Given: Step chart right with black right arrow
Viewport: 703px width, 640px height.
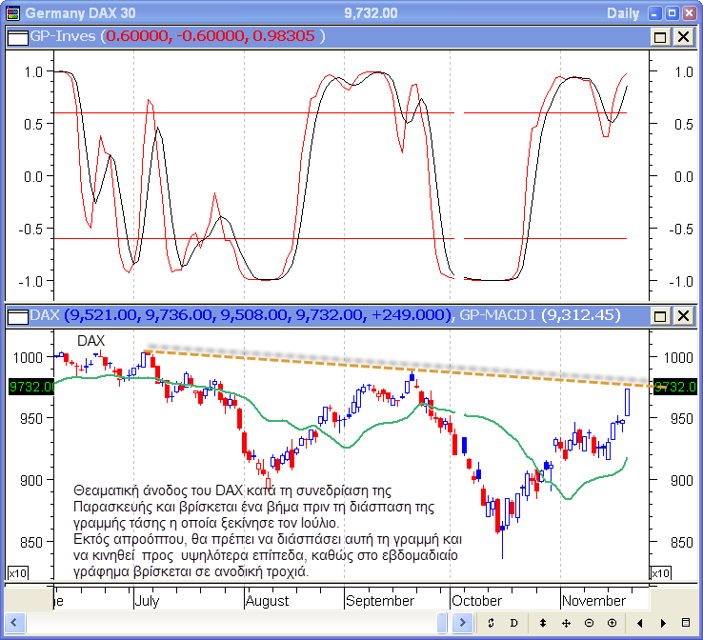Looking at the screenshot, I should (663, 622).
